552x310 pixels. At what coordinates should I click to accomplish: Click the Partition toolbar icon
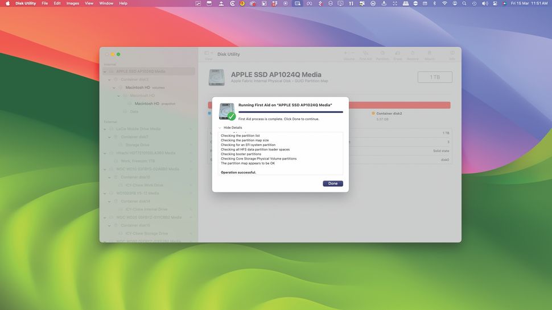click(382, 53)
